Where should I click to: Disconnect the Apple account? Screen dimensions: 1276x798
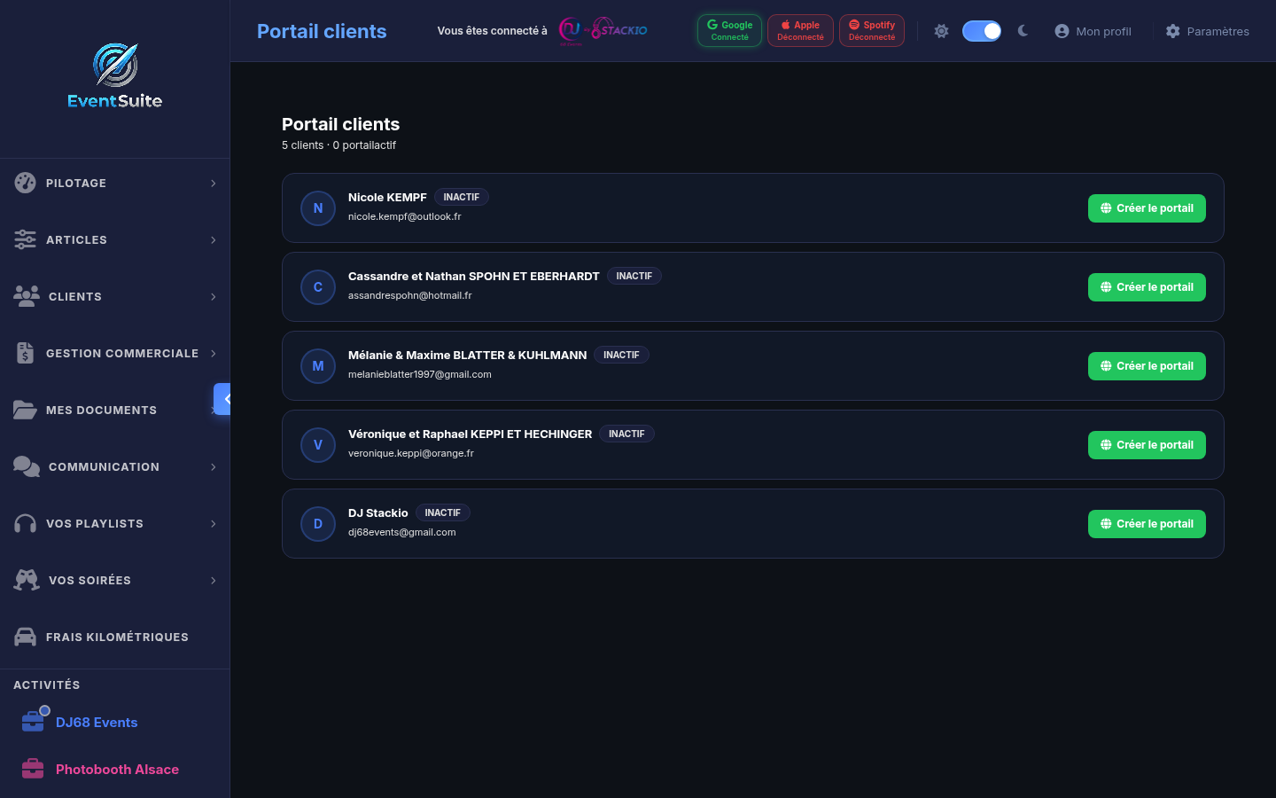(x=800, y=30)
